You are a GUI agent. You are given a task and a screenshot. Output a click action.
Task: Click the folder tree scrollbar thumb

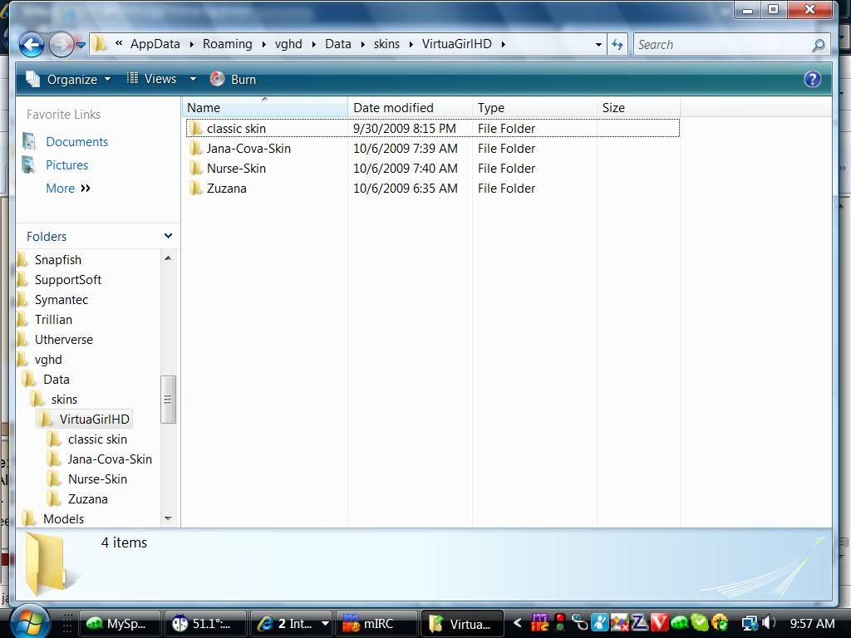point(168,400)
